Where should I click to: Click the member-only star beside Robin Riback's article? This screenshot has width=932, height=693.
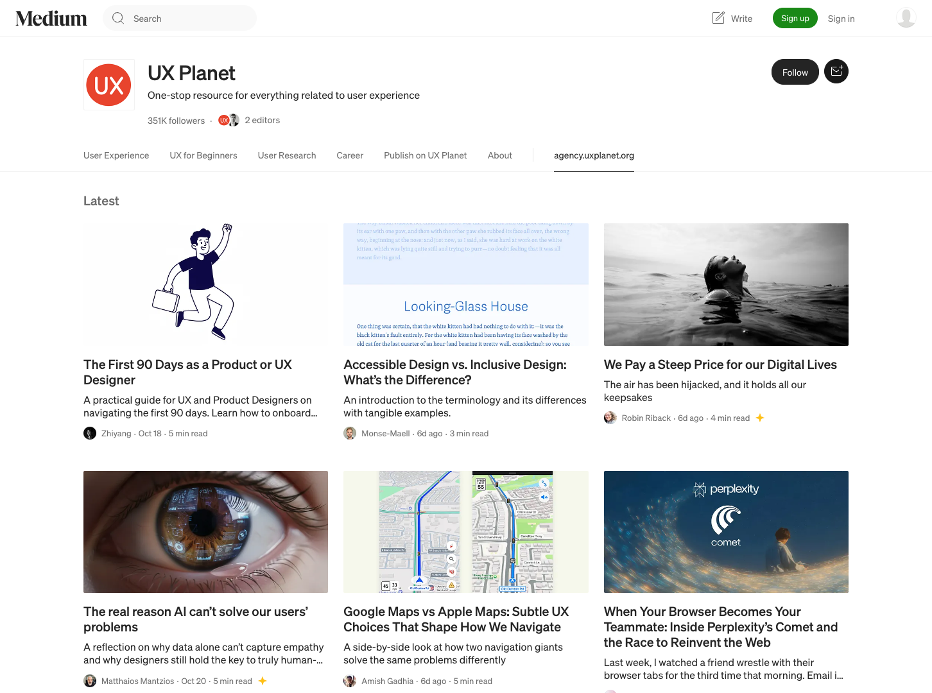(760, 418)
